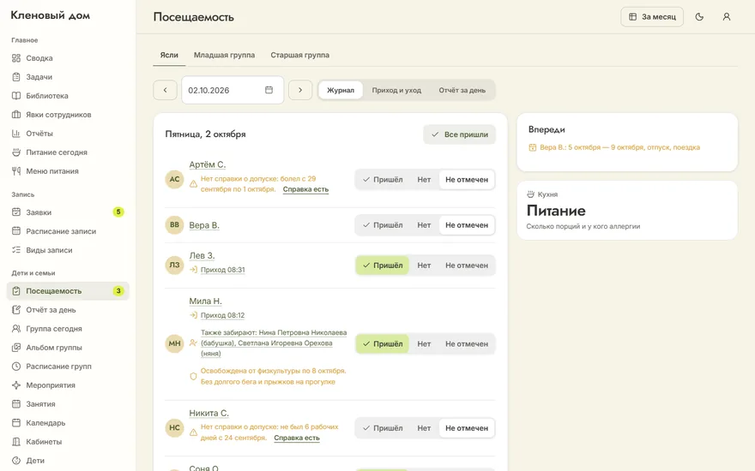755x471 pixels.
Task: Click Мила Н. pickup persons note
Action: (274, 343)
